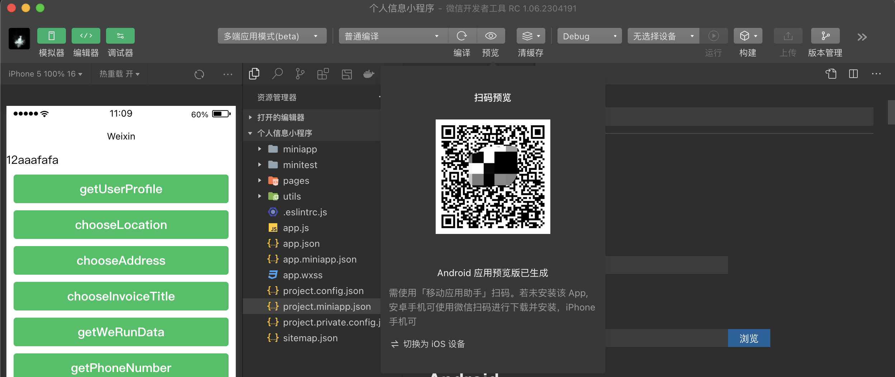This screenshot has width=895, height=377.
Task: Click the 资源管理器 panel title
Action: pos(277,97)
